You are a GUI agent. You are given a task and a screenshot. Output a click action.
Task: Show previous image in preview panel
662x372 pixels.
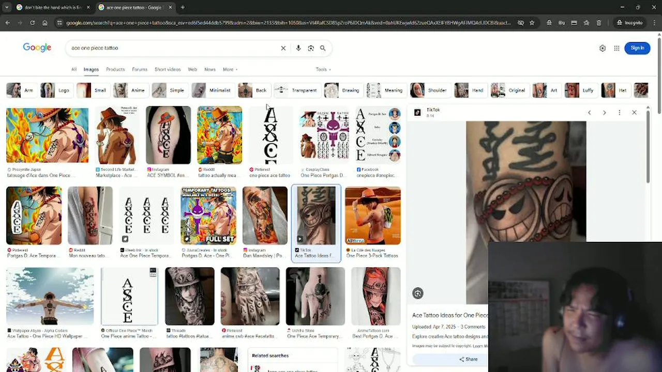(589, 113)
